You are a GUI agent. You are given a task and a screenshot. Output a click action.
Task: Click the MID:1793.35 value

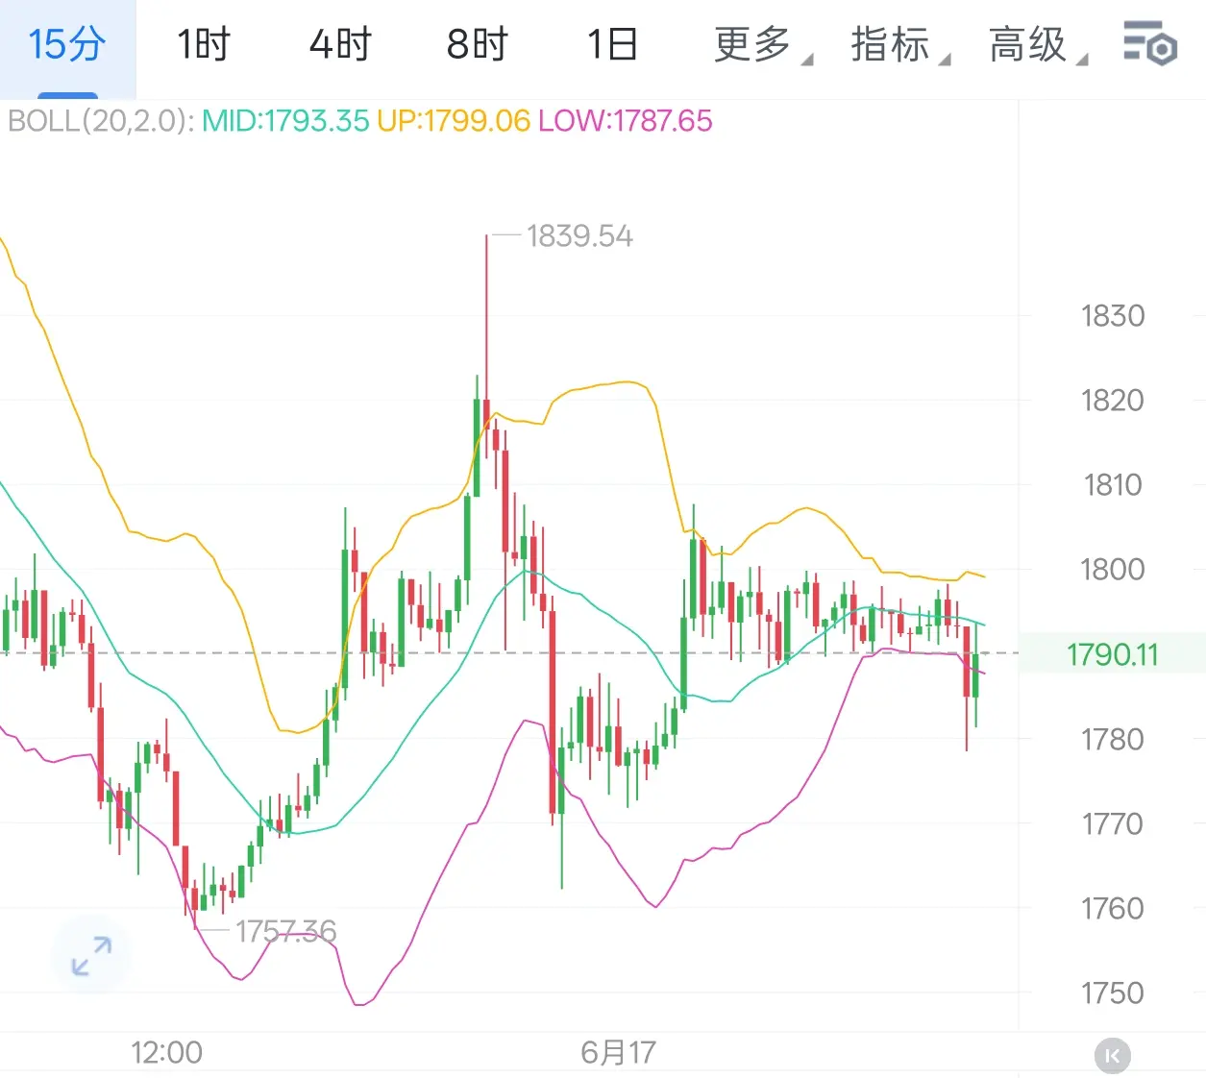point(285,121)
